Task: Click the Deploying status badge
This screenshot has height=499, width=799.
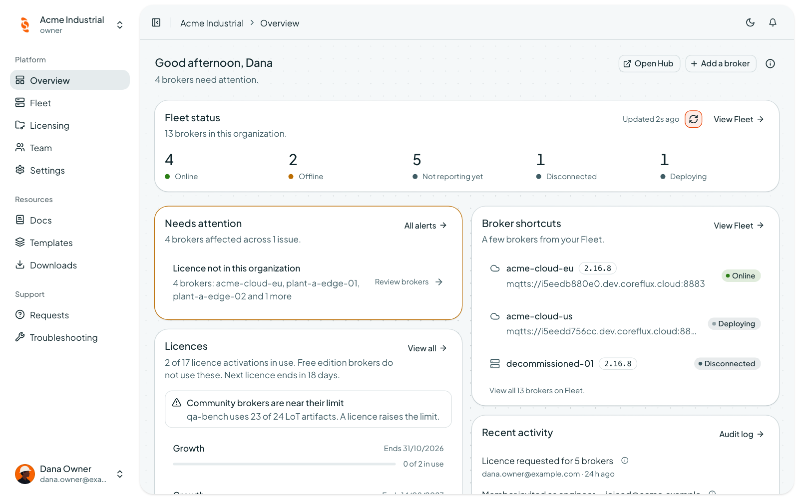Action: pyautogui.click(x=734, y=324)
